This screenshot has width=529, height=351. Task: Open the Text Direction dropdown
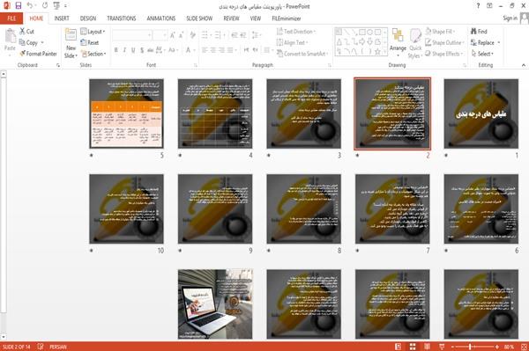pos(296,32)
